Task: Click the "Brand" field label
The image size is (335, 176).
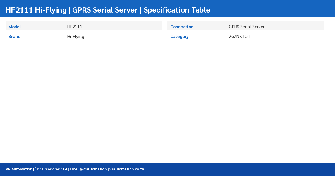Action: (x=15, y=37)
